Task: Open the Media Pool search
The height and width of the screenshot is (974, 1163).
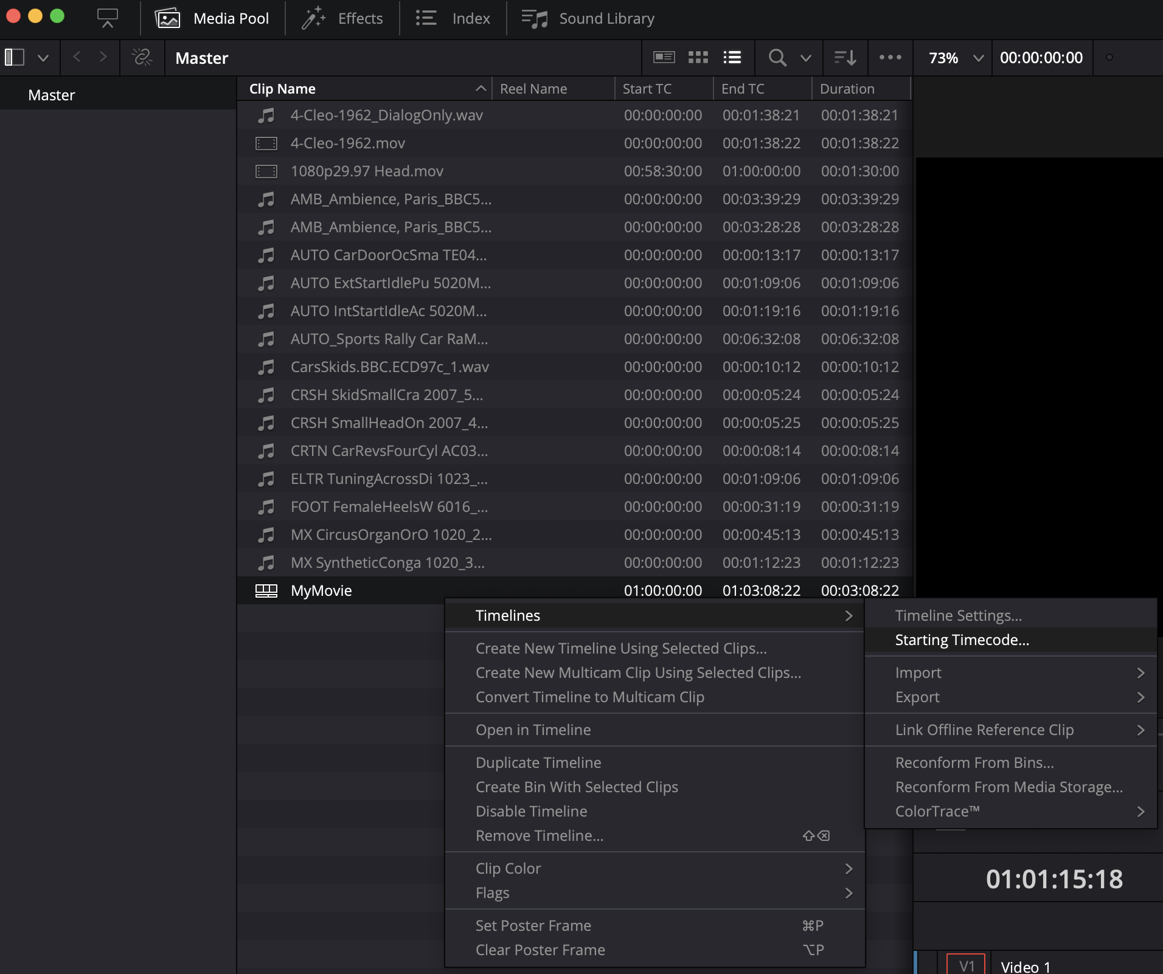Action: click(777, 58)
